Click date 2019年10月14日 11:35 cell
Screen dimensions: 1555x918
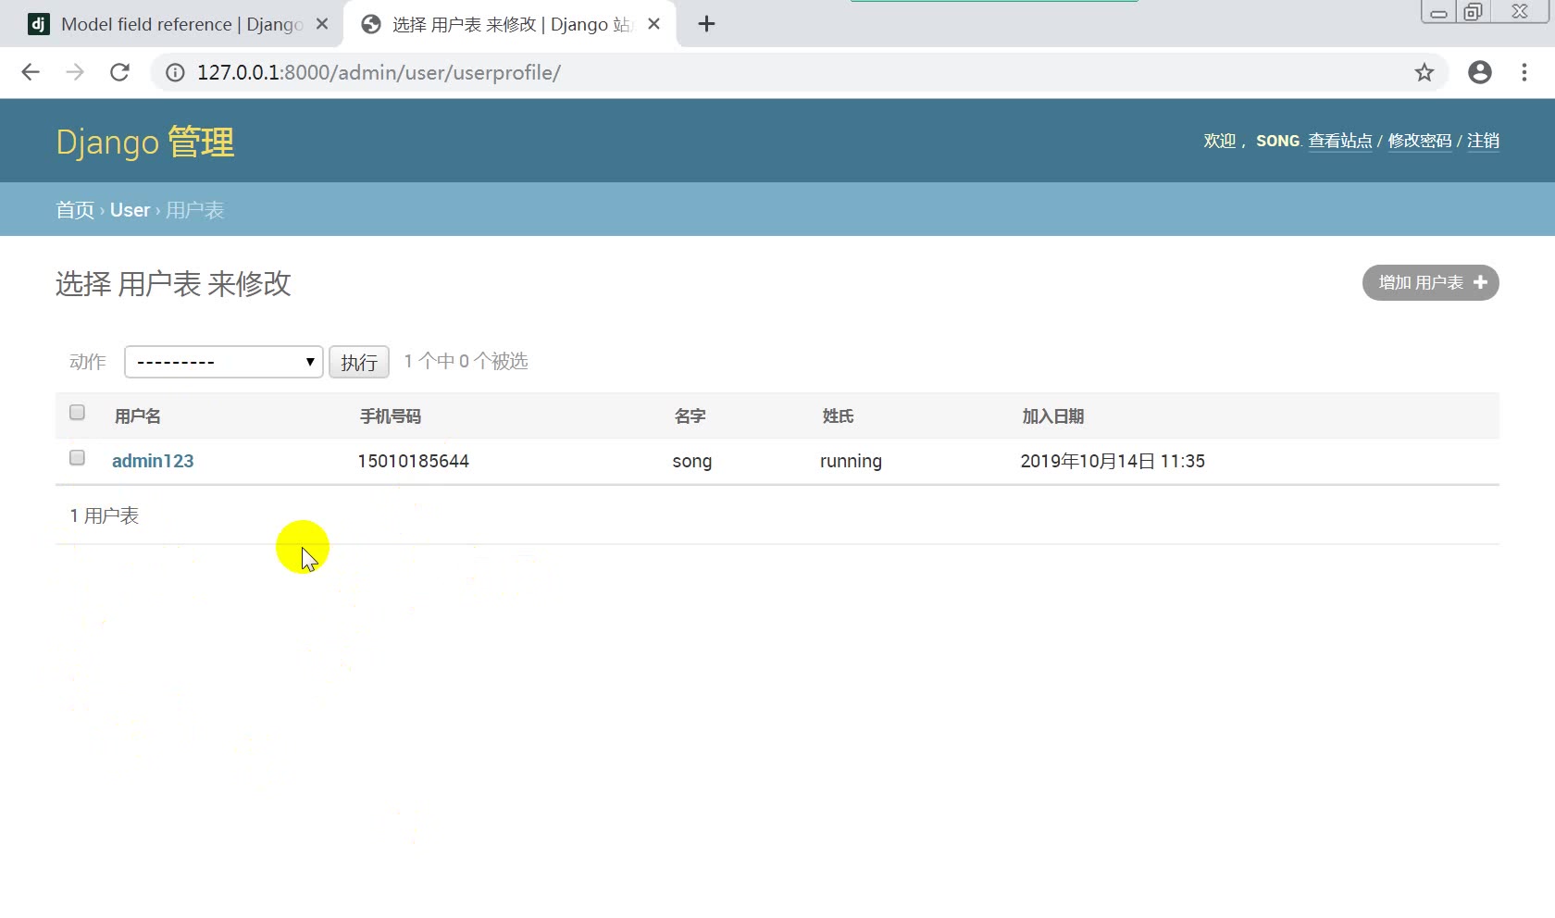[x=1113, y=461]
